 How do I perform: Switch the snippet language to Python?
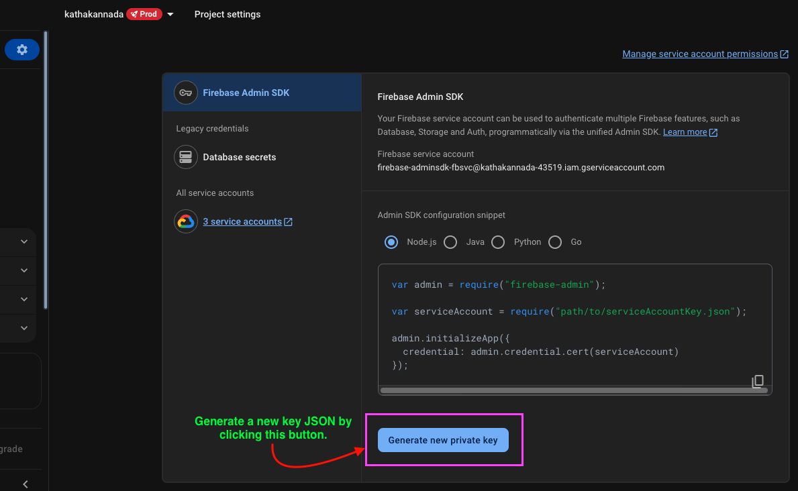point(498,242)
